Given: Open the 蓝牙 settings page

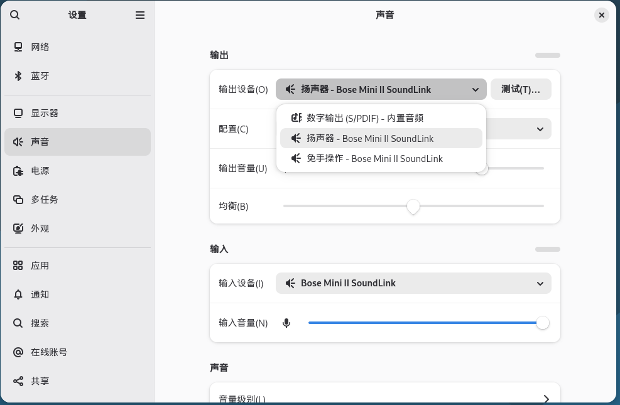Looking at the screenshot, I should pyautogui.click(x=77, y=76).
